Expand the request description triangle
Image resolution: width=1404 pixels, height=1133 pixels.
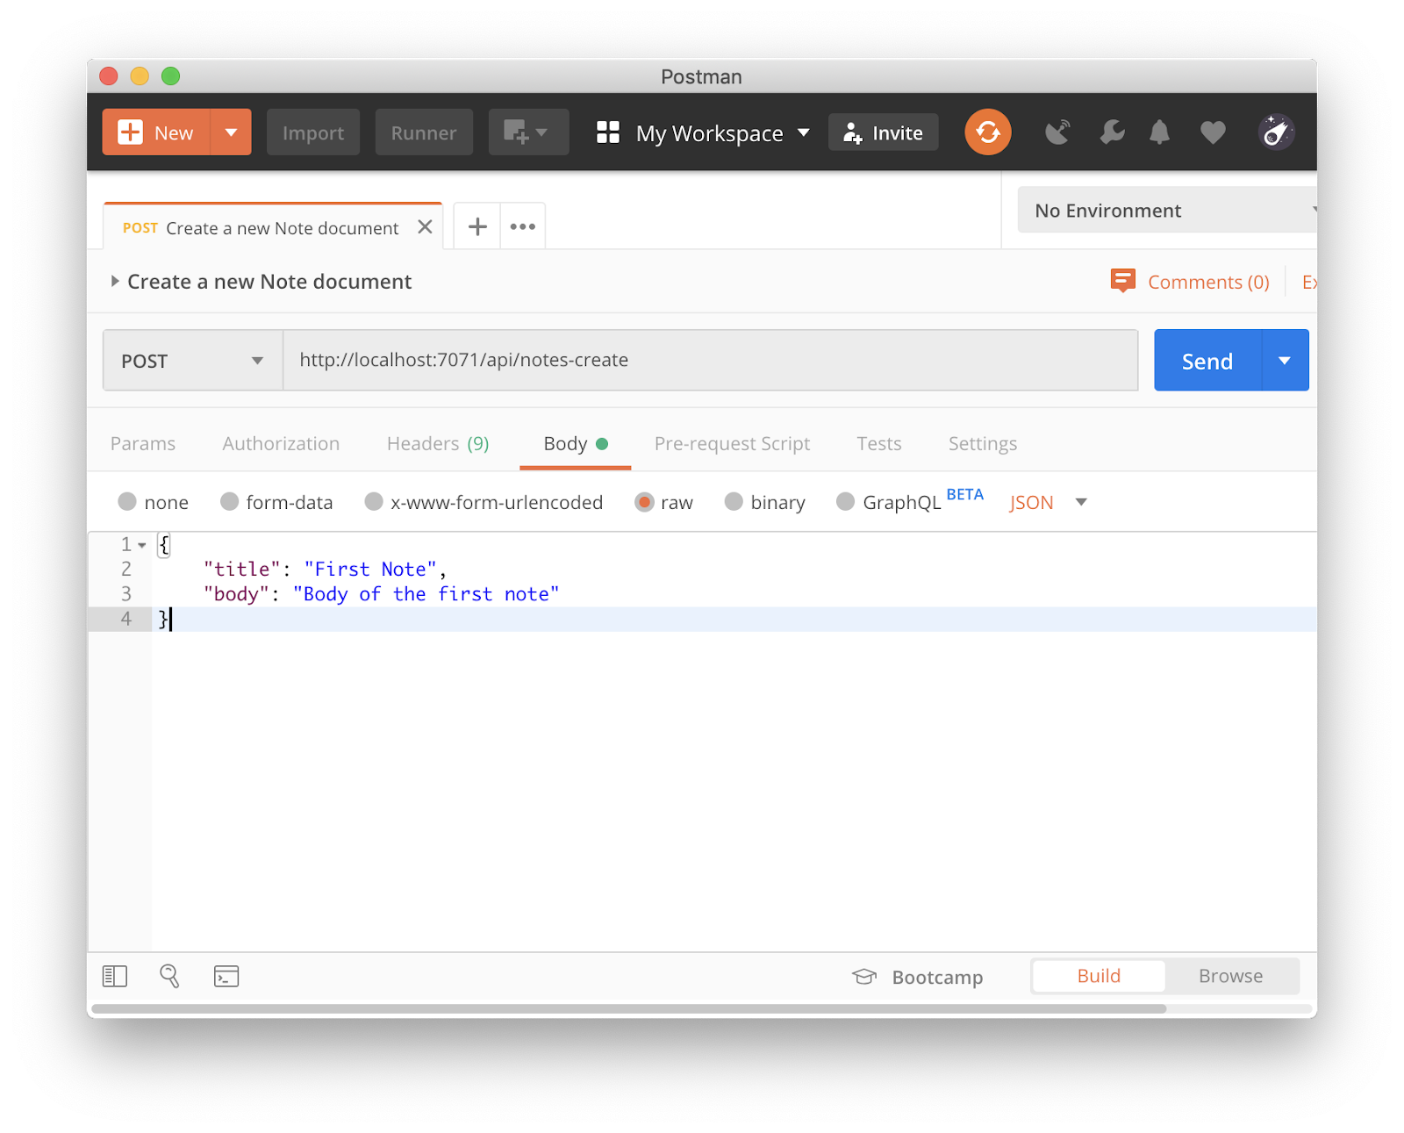coord(115,281)
